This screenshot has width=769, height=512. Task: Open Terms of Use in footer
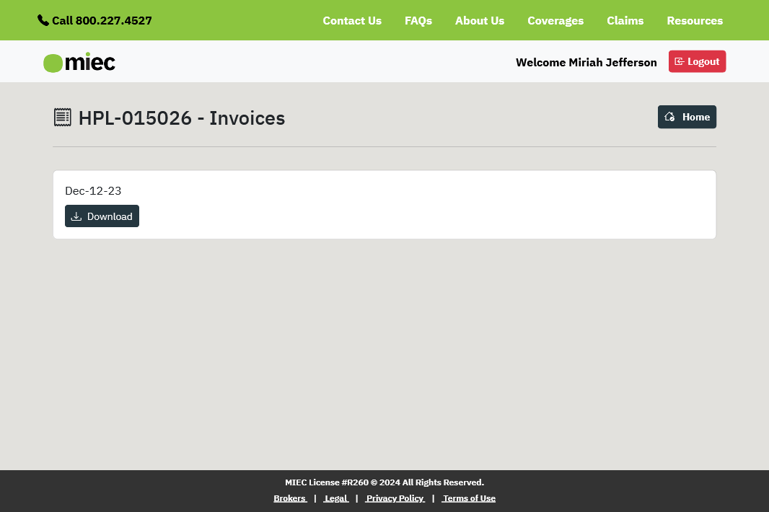click(469, 498)
